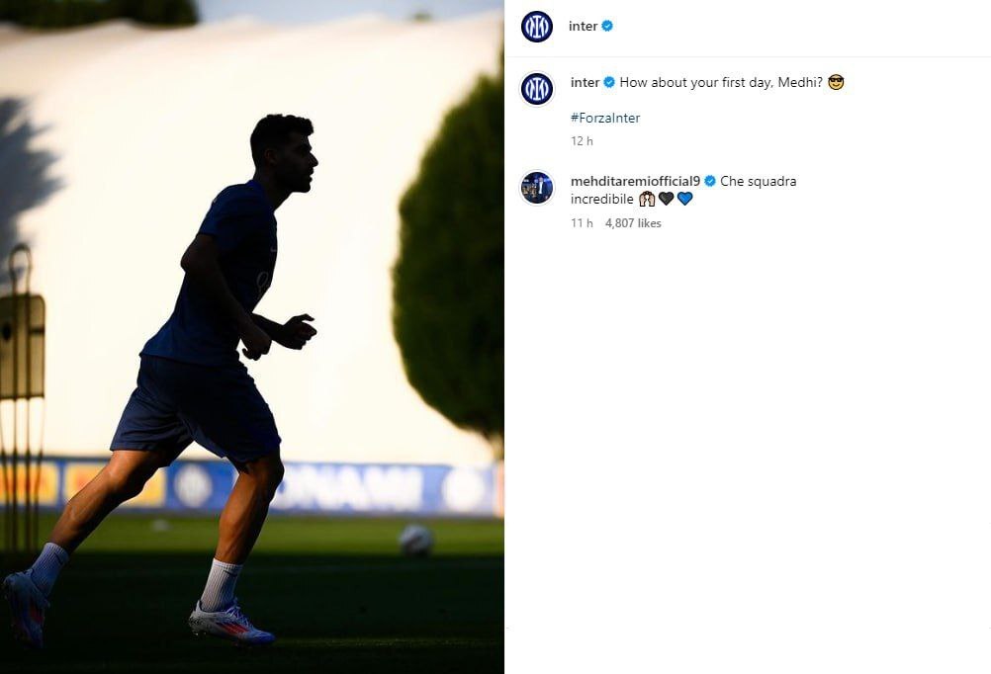The image size is (991, 674).
Task: Open the Inter logo in the post header
Action: [x=537, y=27]
